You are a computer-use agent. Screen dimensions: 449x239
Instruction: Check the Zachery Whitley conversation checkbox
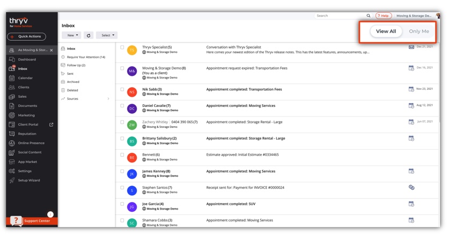122,122
